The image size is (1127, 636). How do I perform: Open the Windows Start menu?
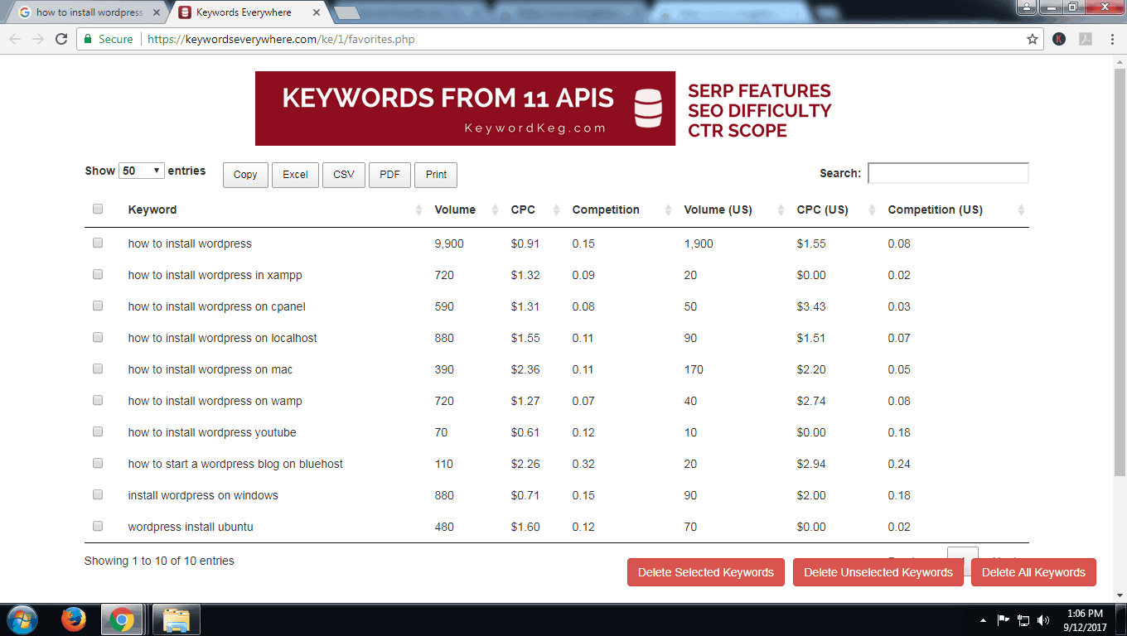point(22,619)
